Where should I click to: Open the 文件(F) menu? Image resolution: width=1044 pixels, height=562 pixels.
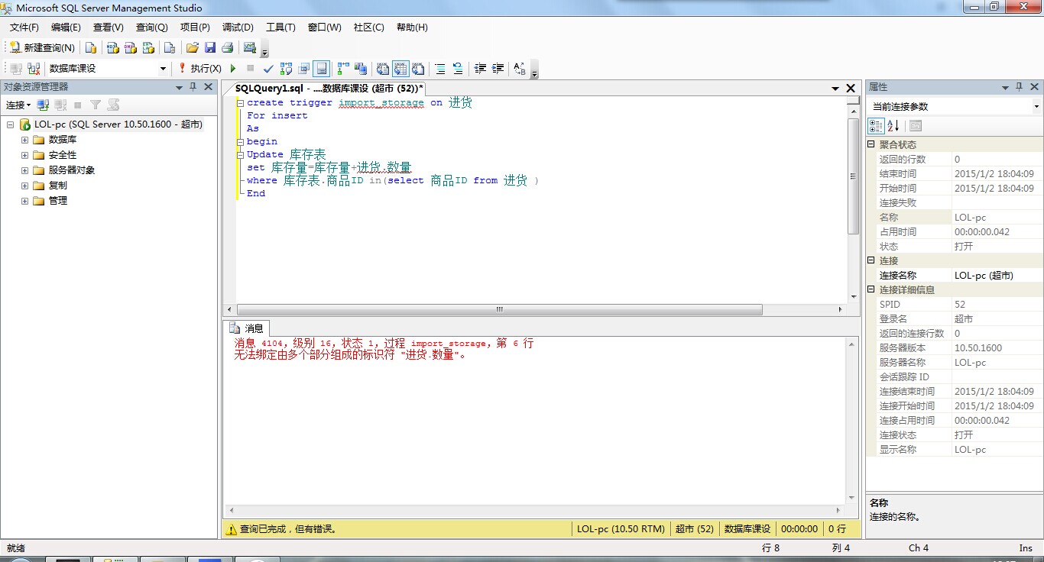click(24, 27)
